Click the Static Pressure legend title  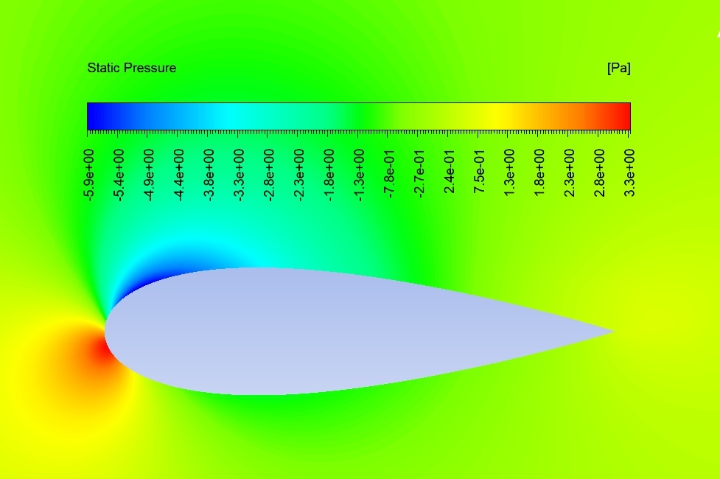(x=131, y=68)
